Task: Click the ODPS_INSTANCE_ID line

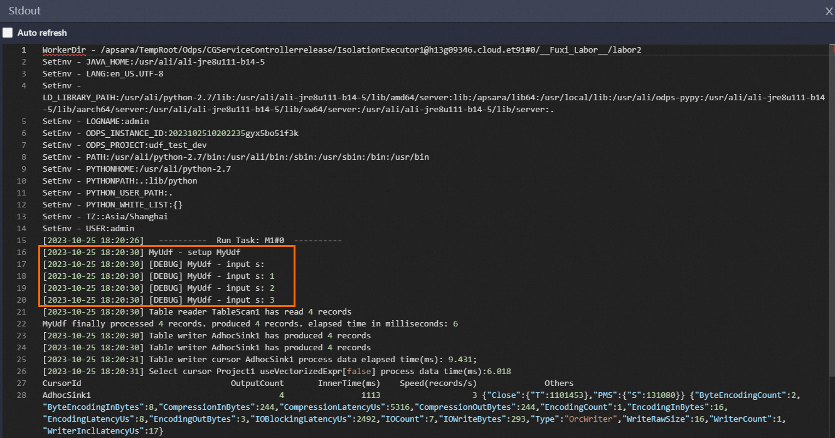Action: [171, 133]
